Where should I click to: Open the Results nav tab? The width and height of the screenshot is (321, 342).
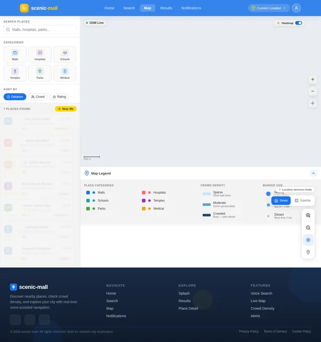click(166, 8)
